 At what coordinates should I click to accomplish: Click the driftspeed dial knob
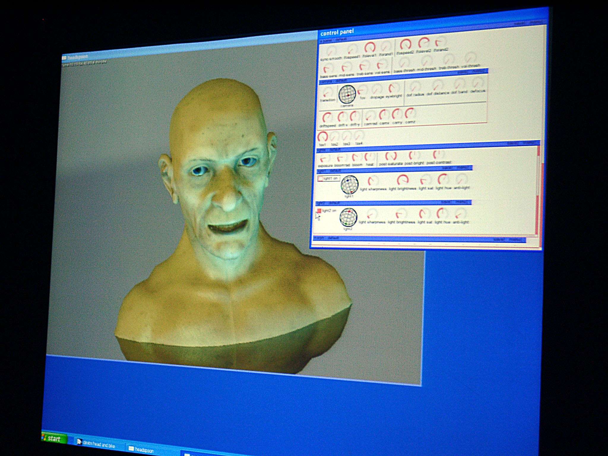pyautogui.click(x=327, y=117)
